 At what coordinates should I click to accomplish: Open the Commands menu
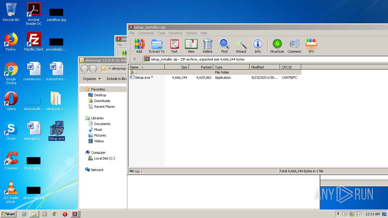[146, 33]
